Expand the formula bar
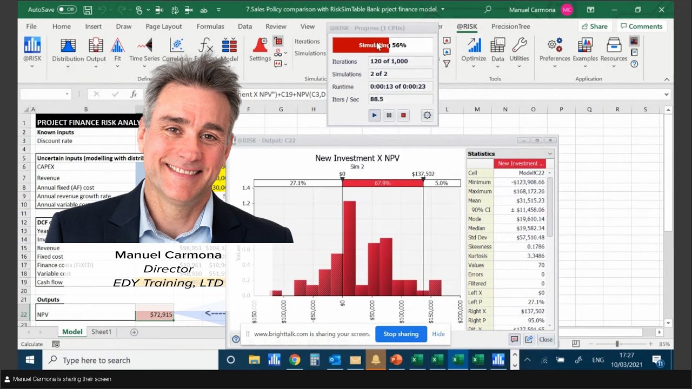The image size is (692, 389). (667, 94)
